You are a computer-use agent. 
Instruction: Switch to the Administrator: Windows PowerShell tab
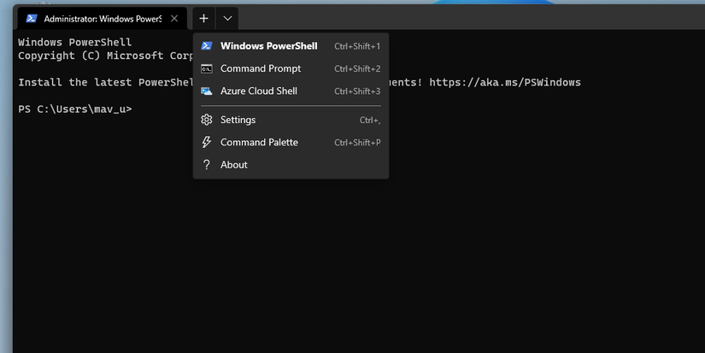coord(103,18)
